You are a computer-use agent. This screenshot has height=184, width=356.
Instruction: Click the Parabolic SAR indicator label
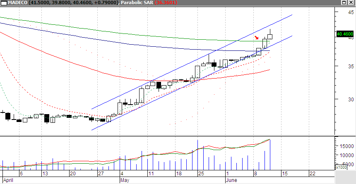click(137, 3)
